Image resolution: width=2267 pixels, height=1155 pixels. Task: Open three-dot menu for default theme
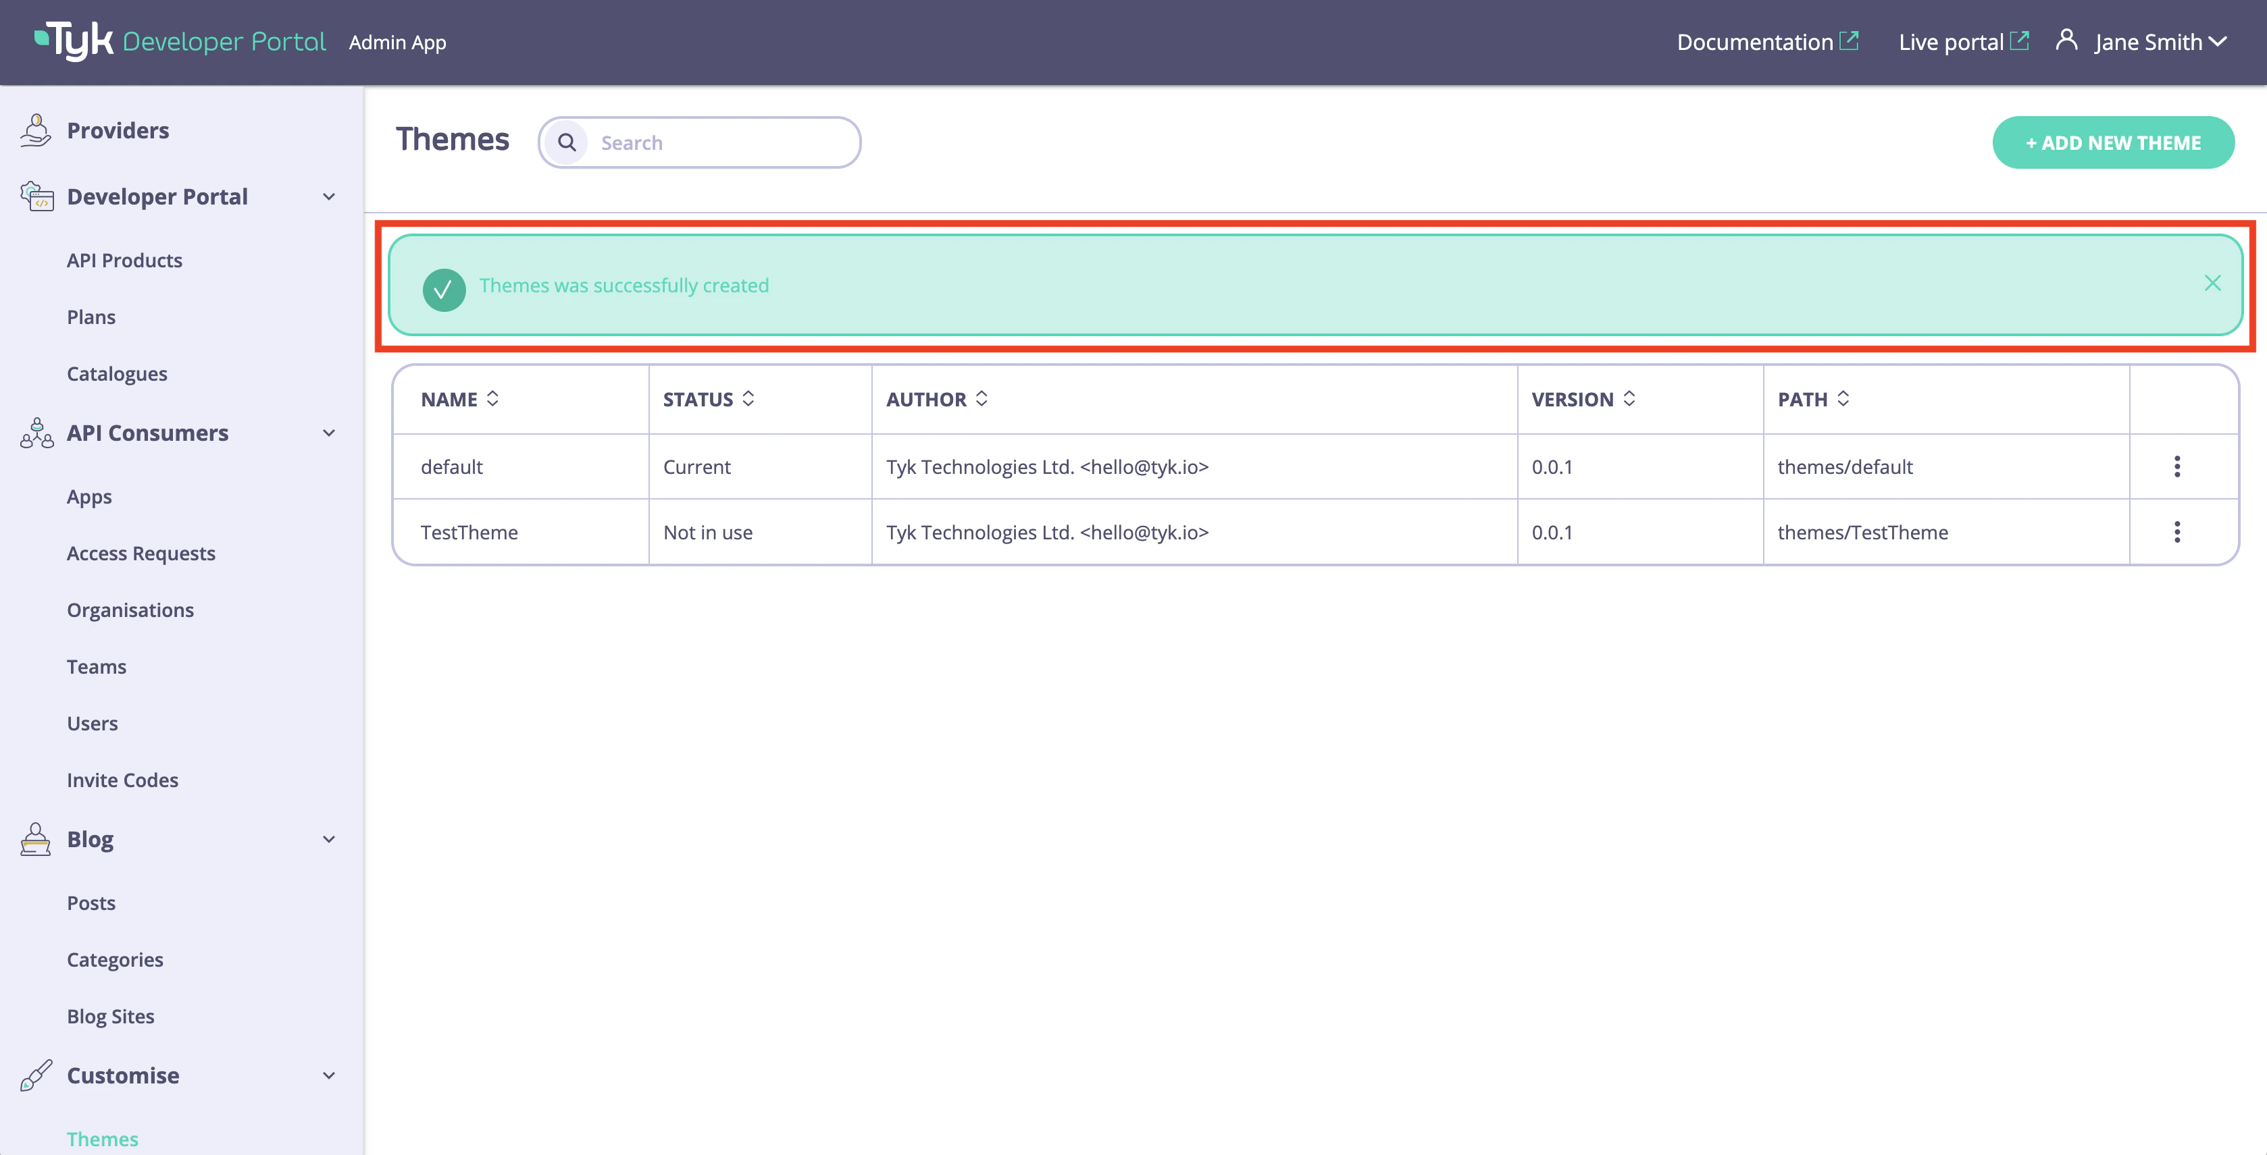[x=2176, y=466]
